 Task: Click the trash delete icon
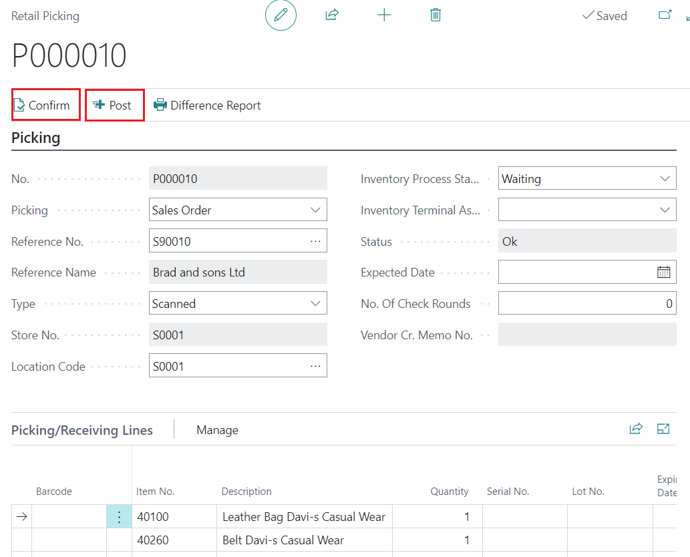[x=436, y=15]
